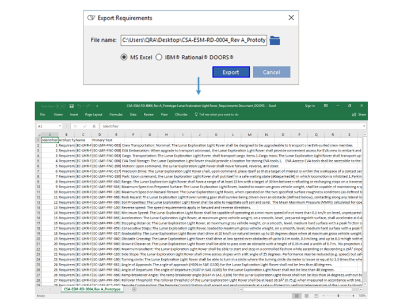The image size is (396, 307).
Task: Switch to Page Layout view icon in status bar
Action: tap(306, 296)
